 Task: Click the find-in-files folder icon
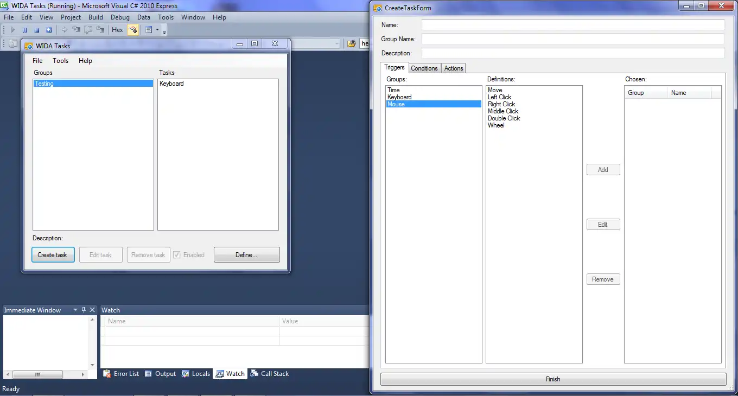[352, 43]
